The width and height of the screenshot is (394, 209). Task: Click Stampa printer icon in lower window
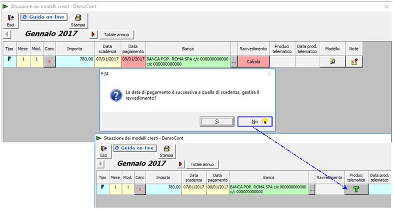pos(166,151)
